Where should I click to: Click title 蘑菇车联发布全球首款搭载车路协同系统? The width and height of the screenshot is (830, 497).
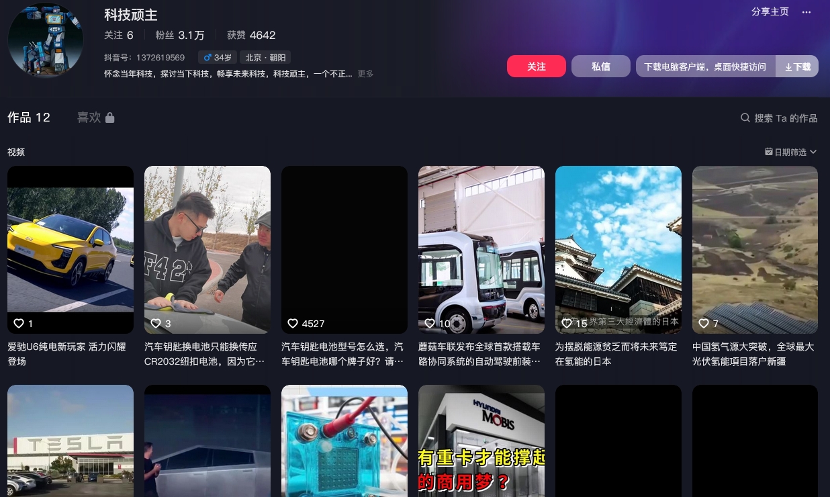479,354
